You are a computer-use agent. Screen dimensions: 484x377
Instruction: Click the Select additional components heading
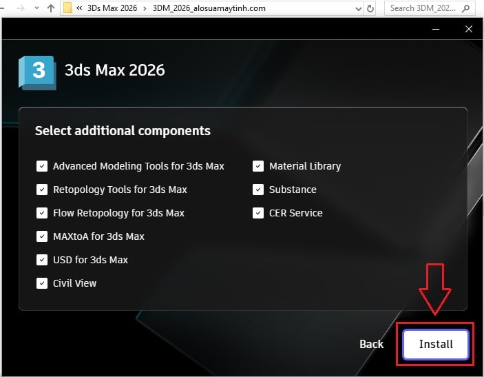click(123, 131)
